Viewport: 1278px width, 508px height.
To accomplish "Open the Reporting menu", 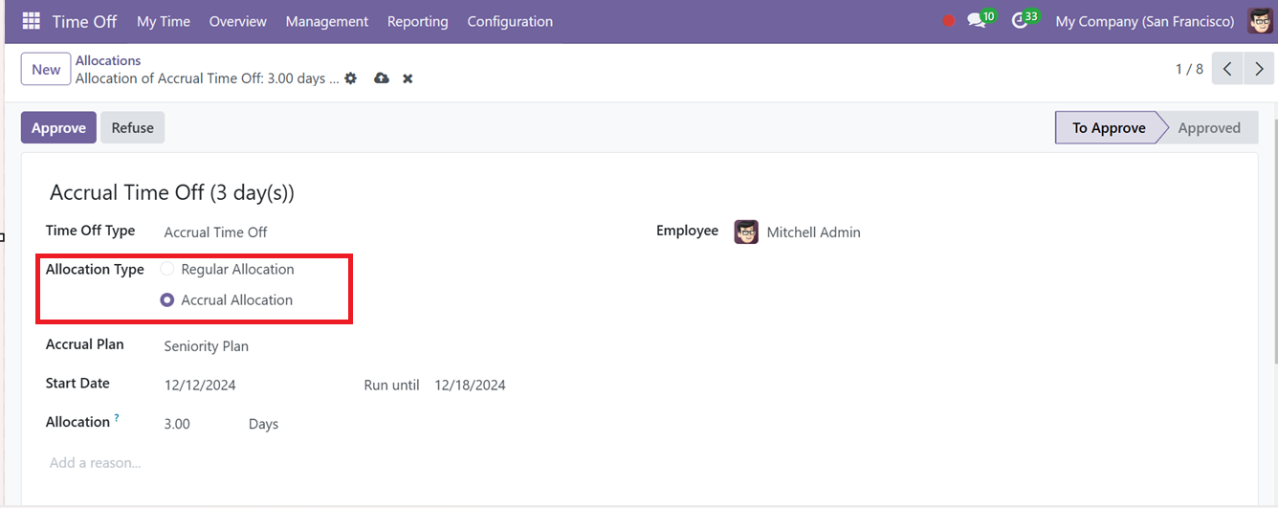I will (418, 21).
